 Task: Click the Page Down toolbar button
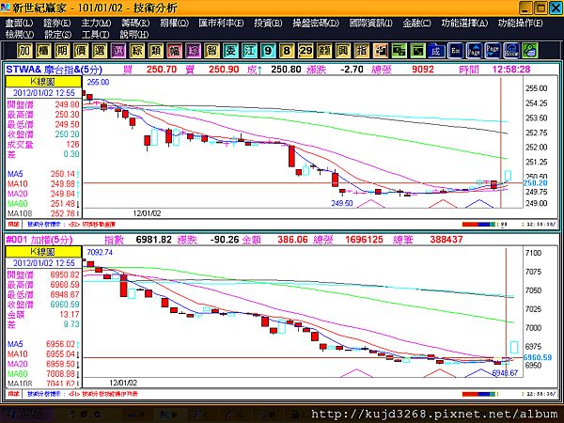tap(493, 51)
